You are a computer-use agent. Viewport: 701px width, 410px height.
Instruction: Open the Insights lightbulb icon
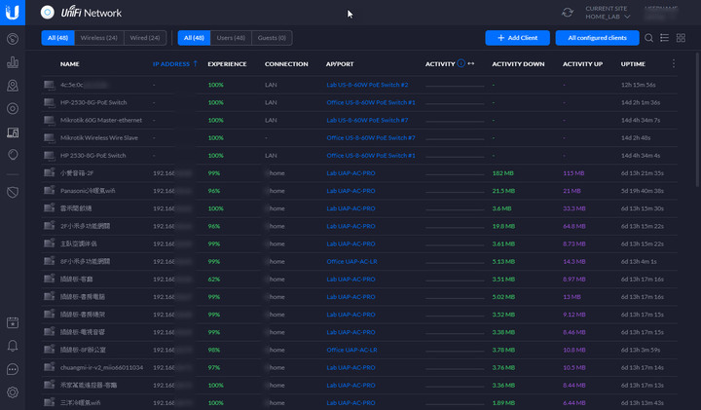(13, 155)
